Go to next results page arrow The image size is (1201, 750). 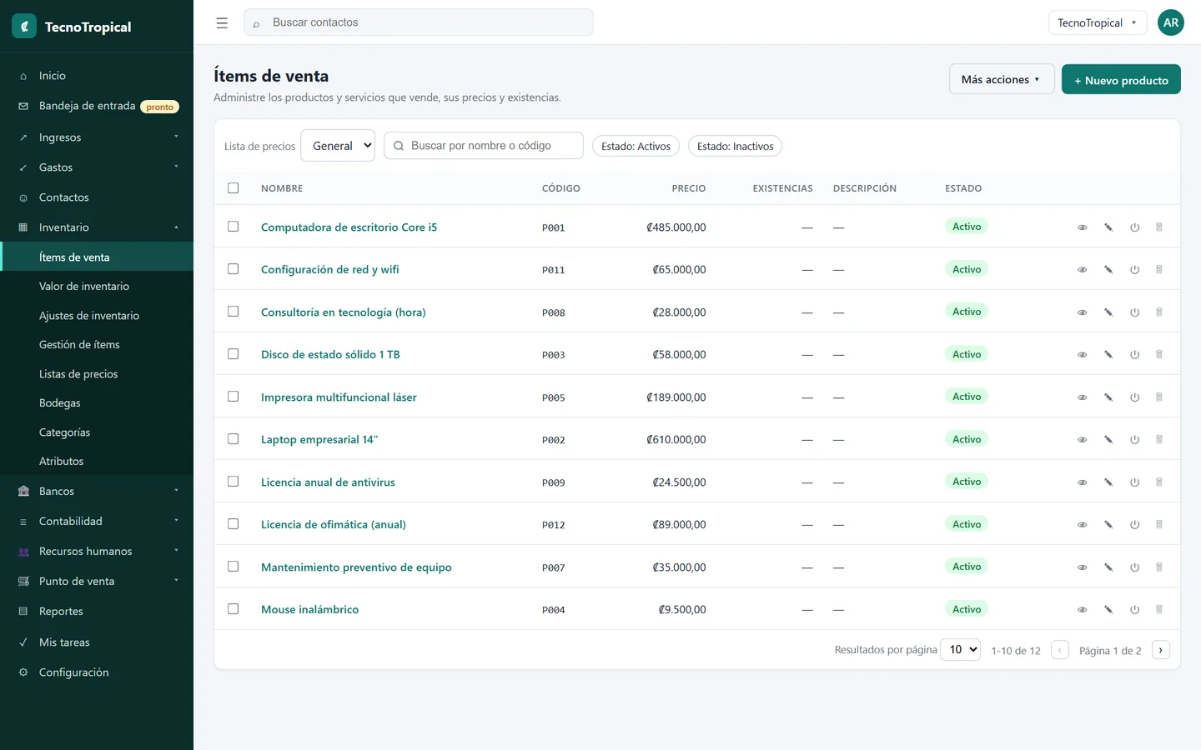(1160, 650)
